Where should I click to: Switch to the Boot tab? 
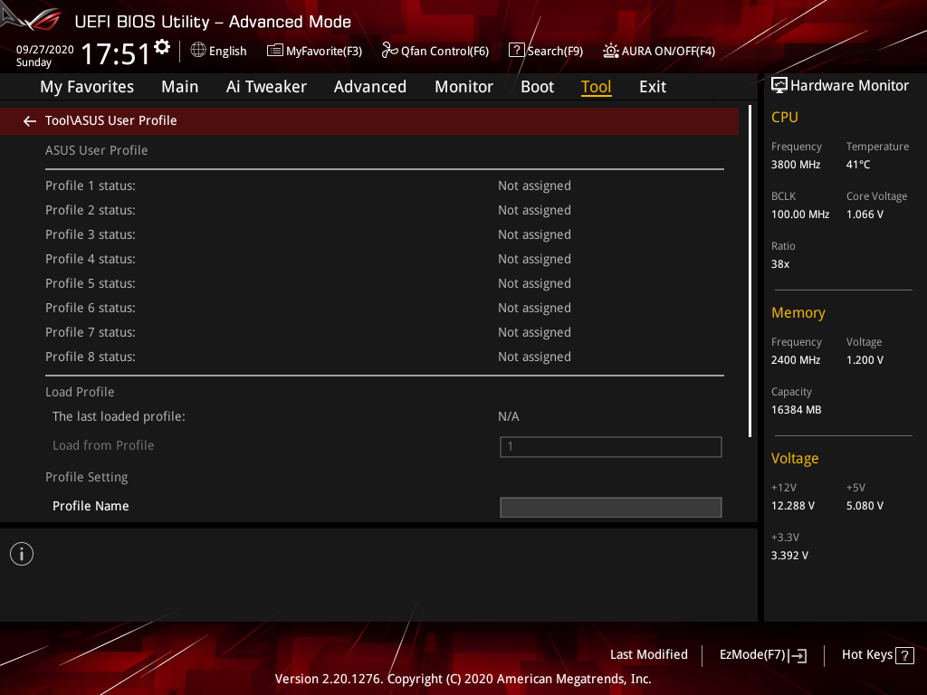[538, 87]
